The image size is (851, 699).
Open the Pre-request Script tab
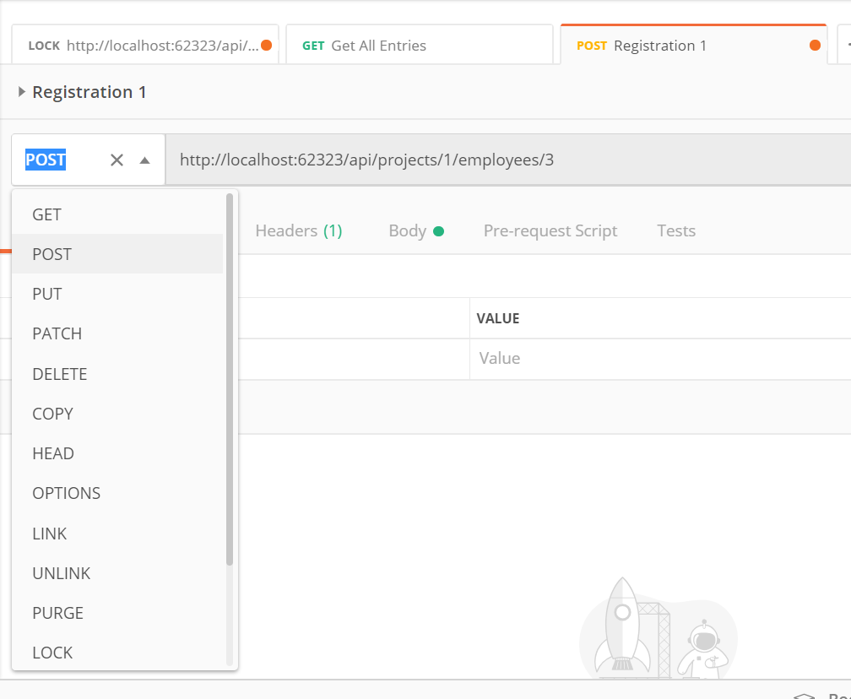550,230
